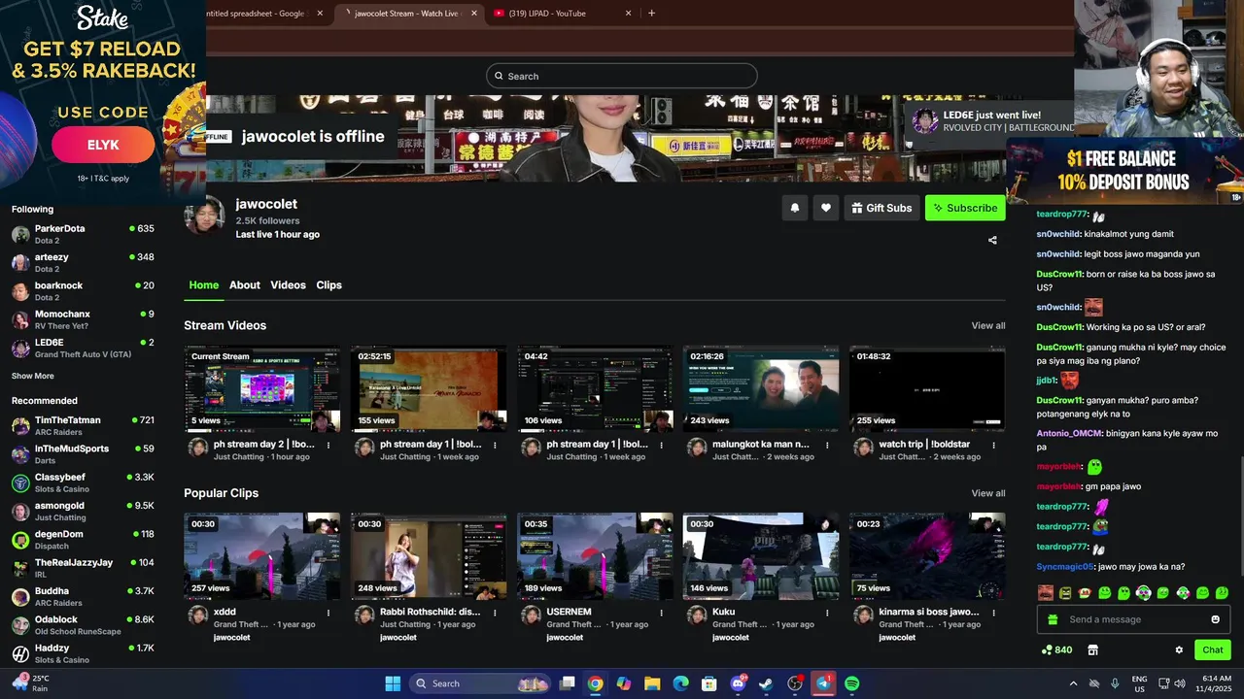Open the emoji picker in the message box
Image resolution: width=1244 pixels, height=699 pixels.
[1215, 619]
